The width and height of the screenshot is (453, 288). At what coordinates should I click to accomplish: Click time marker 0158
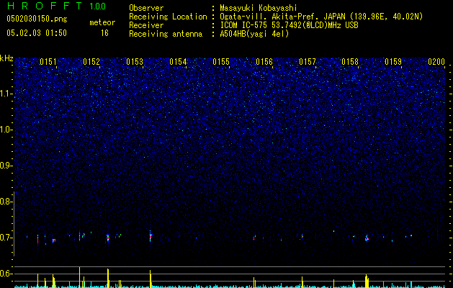(x=350, y=62)
